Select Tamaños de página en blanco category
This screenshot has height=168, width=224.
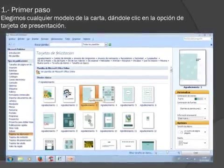point(21,64)
